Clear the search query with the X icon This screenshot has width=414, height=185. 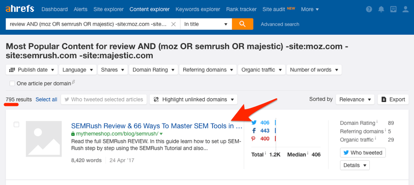point(173,24)
